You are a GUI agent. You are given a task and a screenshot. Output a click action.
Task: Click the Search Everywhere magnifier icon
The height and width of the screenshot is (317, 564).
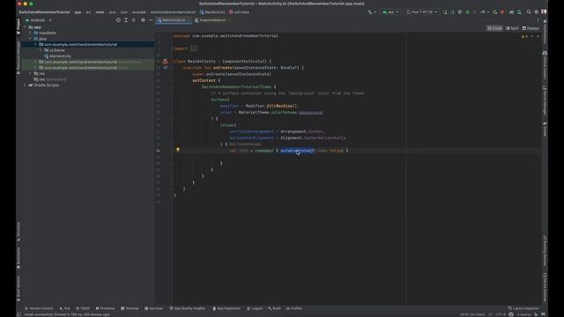point(529,11)
